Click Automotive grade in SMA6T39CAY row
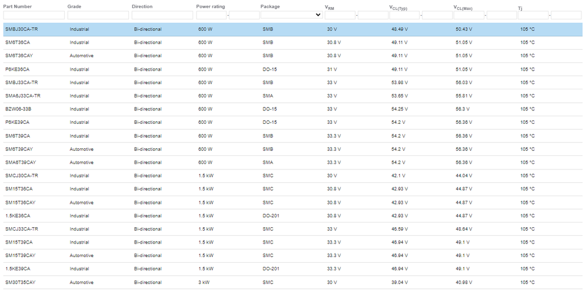The height and width of the screenshot is (292, 583). click(82, 162)
